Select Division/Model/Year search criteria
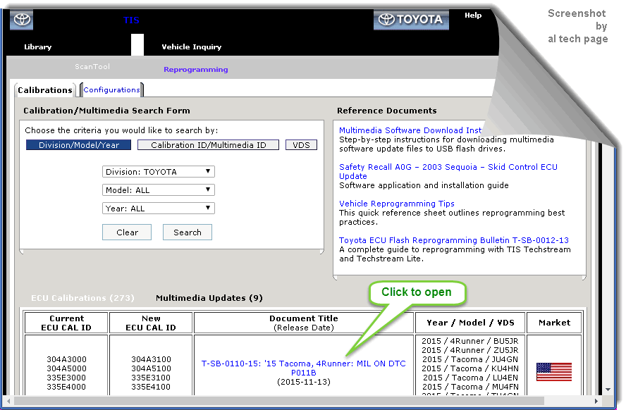 tap(79, 145)
